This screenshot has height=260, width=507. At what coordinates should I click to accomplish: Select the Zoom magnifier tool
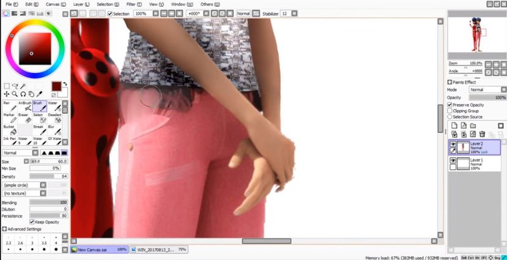[15, 94]
